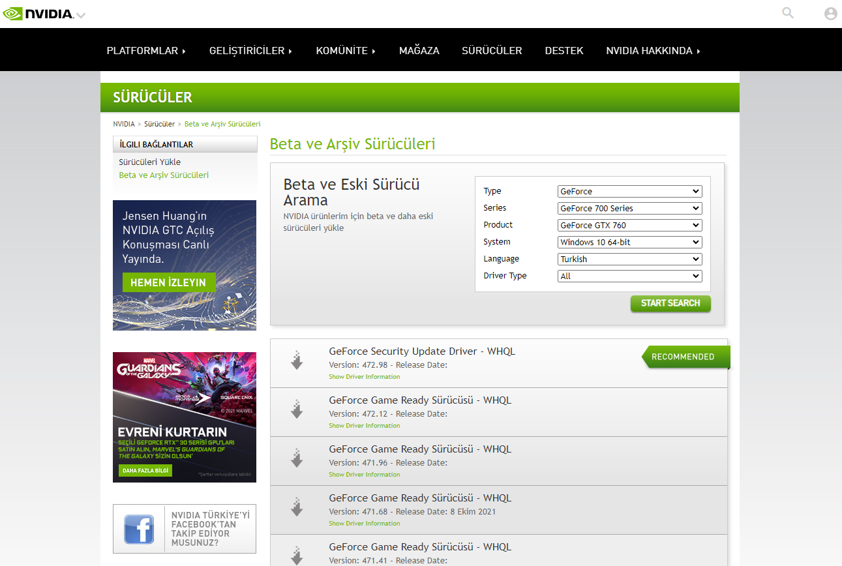Show Driver Information for version 472.12
The image size is (842, 566).
(365, 426)
